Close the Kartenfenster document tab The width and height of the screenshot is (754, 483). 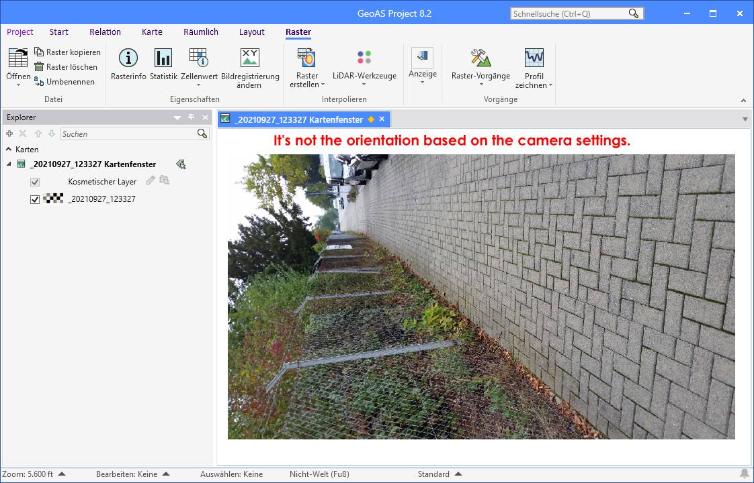(382, 119)
